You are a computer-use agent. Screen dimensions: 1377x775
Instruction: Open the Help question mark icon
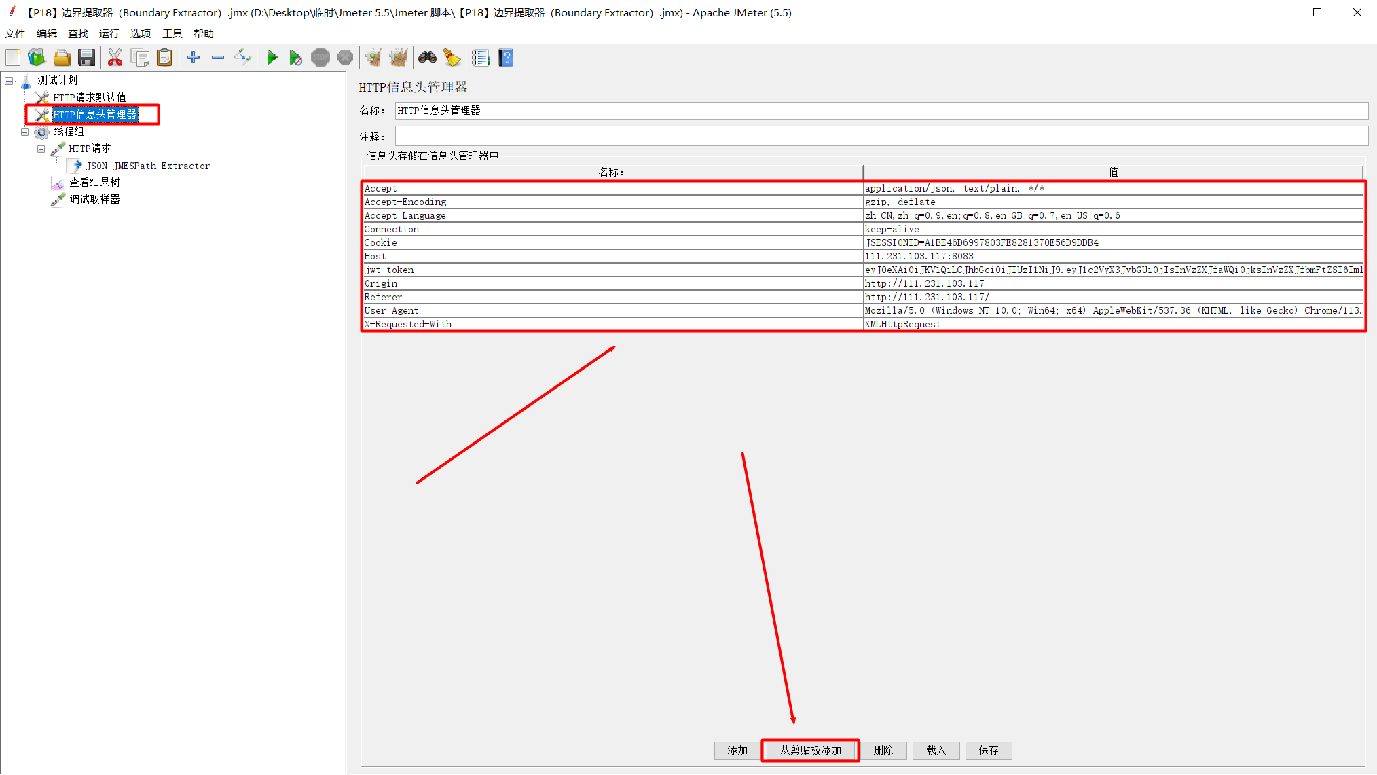(x=506, y=58)
